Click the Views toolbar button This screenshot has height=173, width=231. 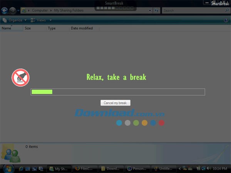pyautogui.click(x=38, y=20)
